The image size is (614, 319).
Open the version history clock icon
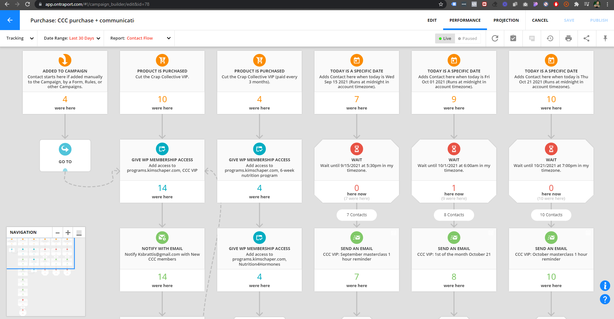550,38
